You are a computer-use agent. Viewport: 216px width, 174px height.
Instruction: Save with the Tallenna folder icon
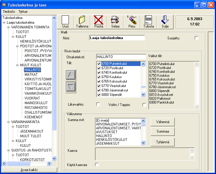pyautogui.click(x=82, y=20)
